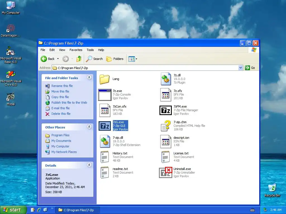Select the 7z.sfx file icon
This screenshot has width=286, height=214.
point(166,95)
